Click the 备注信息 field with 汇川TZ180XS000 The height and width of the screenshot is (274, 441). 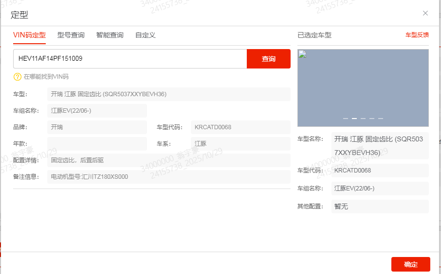(x=168, y=177)
